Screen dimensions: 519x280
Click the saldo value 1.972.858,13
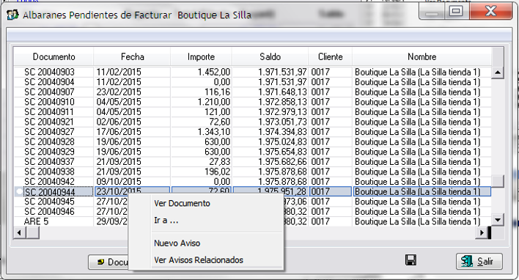click(x=282, y=102)
